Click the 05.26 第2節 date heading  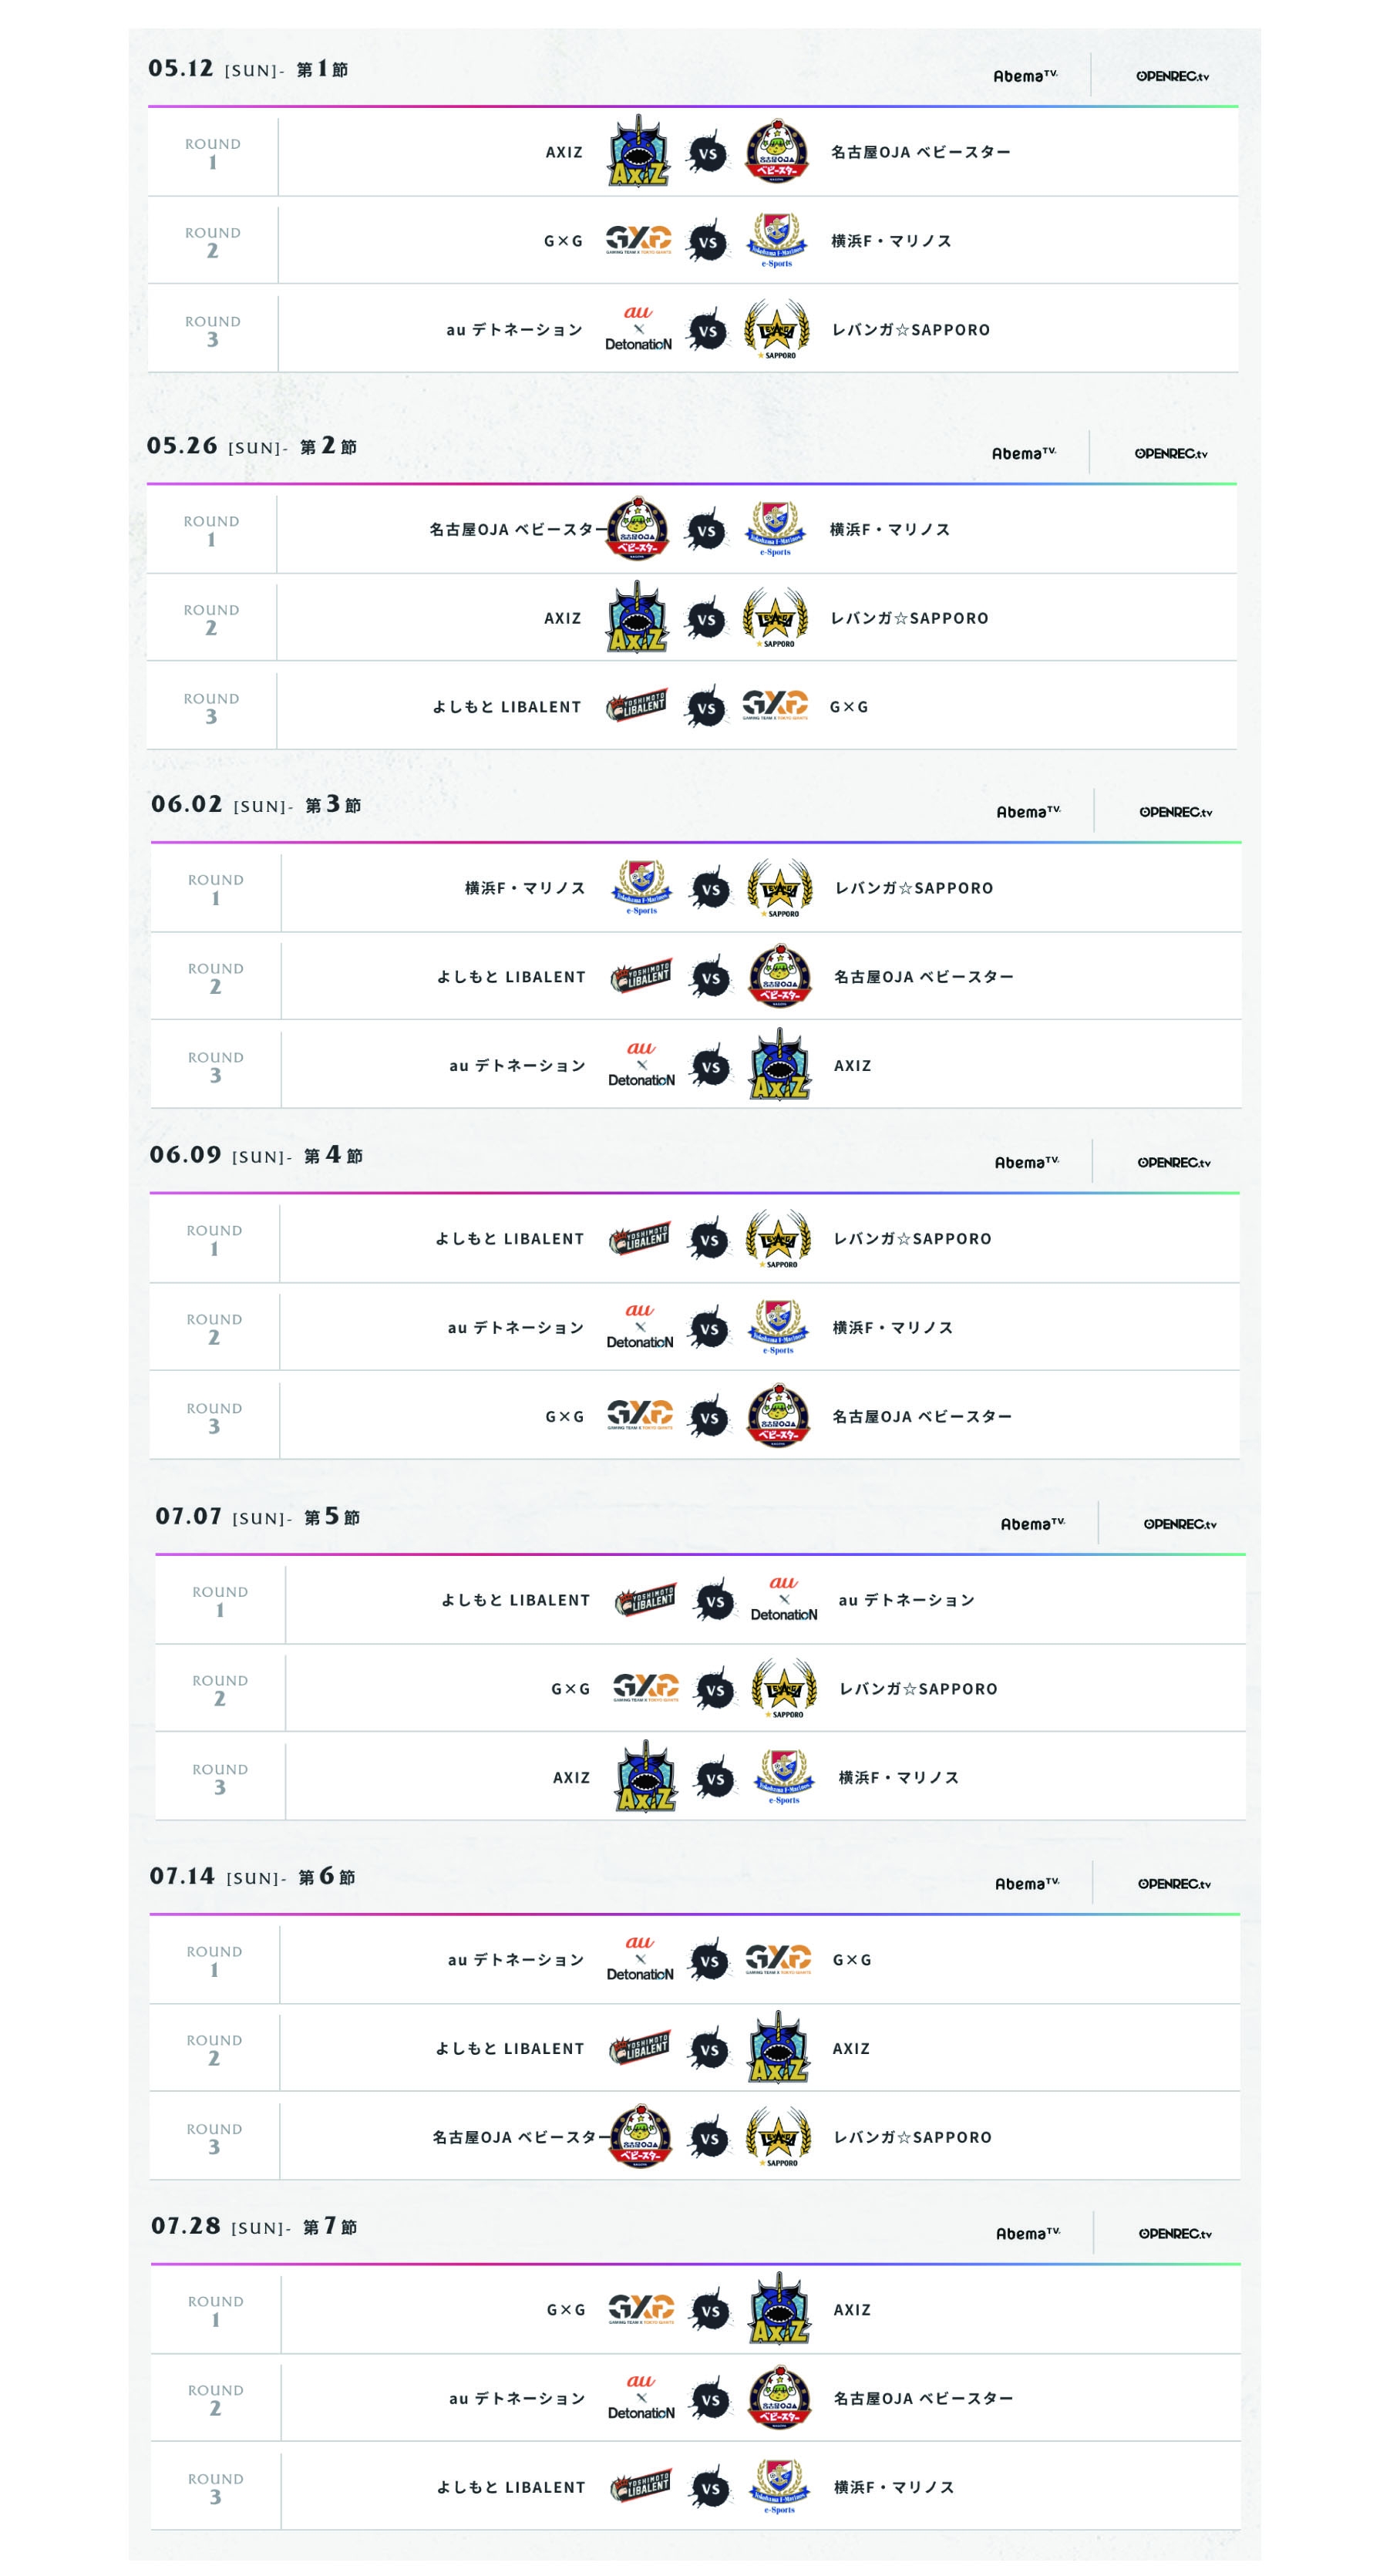[x=251, y=446]
